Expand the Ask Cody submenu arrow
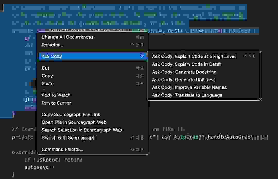 click(142, 56)
